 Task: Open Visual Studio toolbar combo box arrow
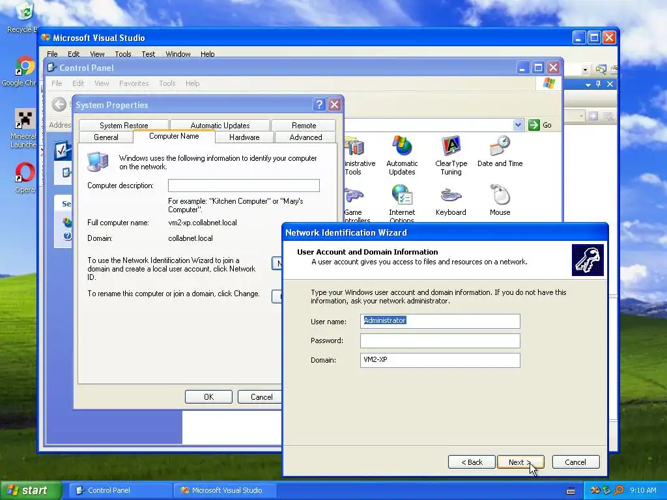click(x=585, y=70)
